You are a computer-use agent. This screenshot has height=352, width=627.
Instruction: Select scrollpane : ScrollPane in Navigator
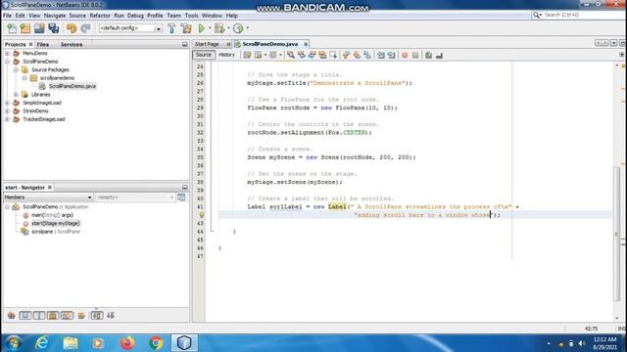(56, 232)
